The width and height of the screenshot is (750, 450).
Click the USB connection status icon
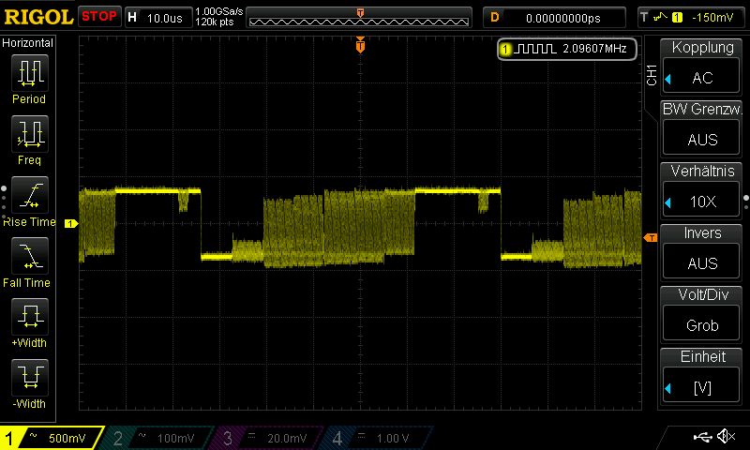[701, 437]
